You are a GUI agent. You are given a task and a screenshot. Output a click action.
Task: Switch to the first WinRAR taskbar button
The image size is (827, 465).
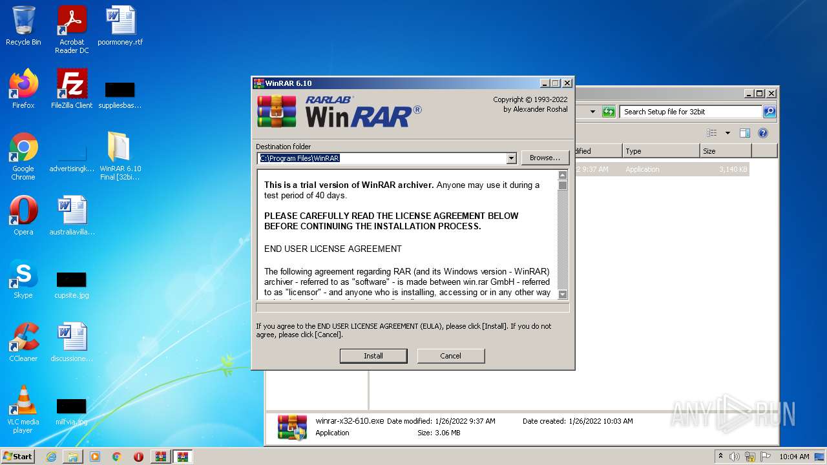coord(161,457)
